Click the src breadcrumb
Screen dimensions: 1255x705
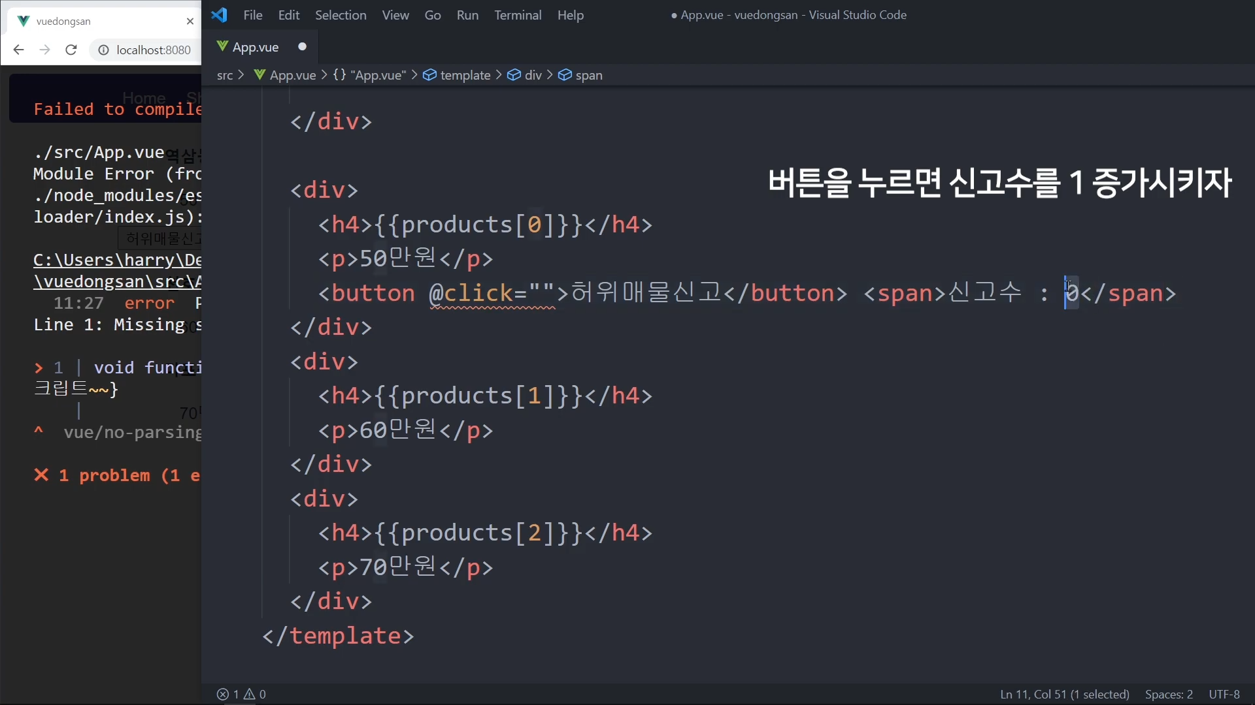(x=225, y=75)
